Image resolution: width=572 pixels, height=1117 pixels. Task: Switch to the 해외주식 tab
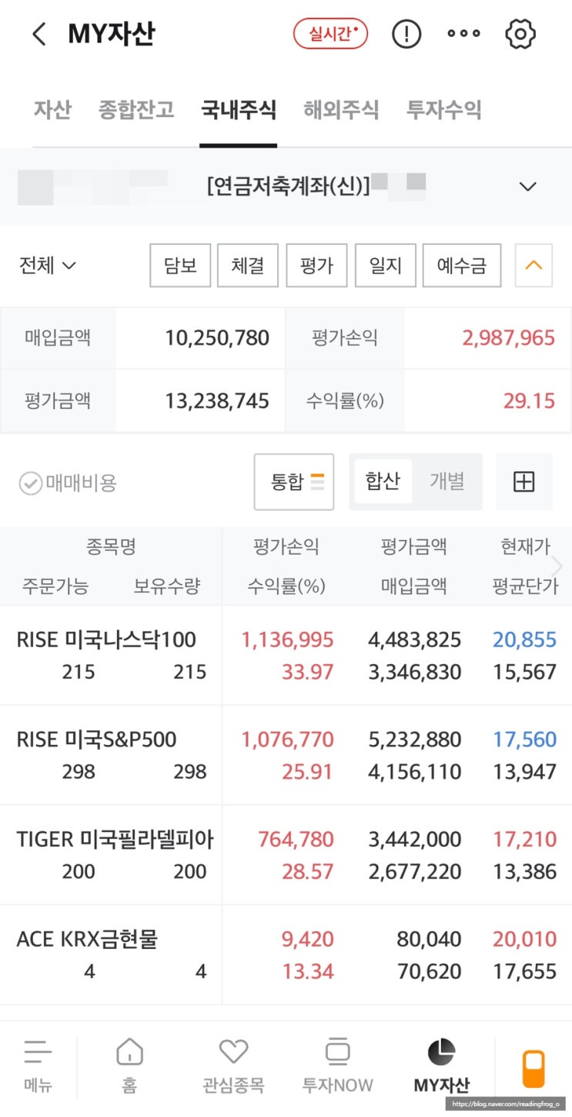click(x=341, y=109)
